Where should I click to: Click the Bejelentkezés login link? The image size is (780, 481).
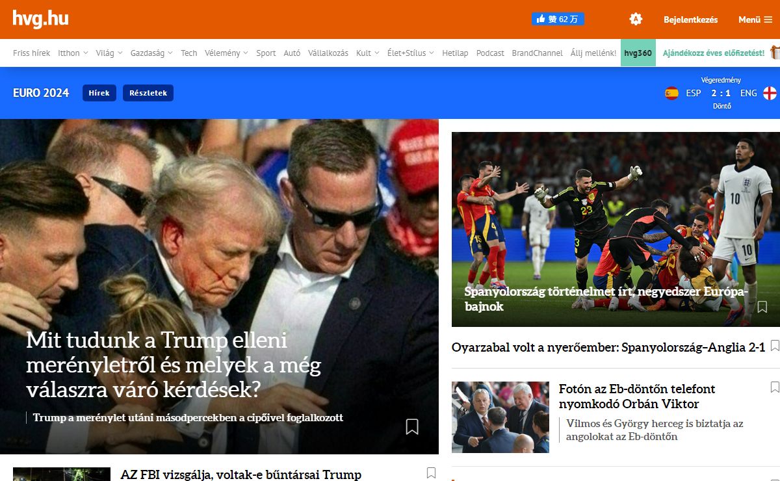[x=691, y=19]
